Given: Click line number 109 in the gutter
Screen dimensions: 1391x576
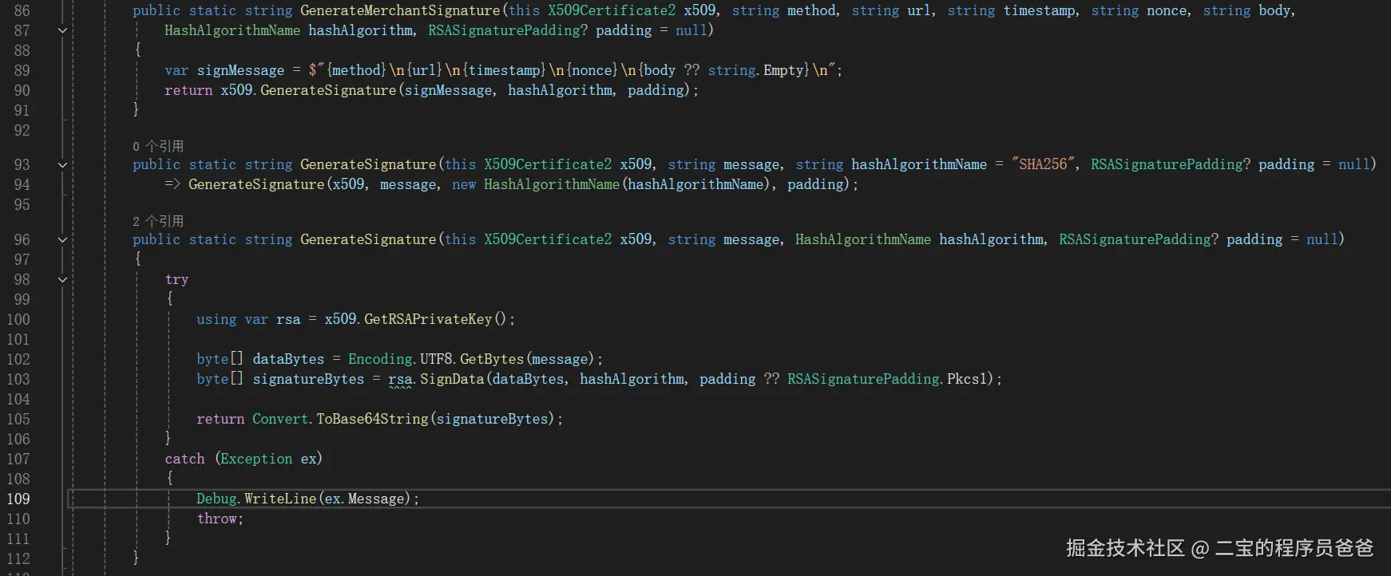Looking at the screenshot, I should (x=18, y=499).
